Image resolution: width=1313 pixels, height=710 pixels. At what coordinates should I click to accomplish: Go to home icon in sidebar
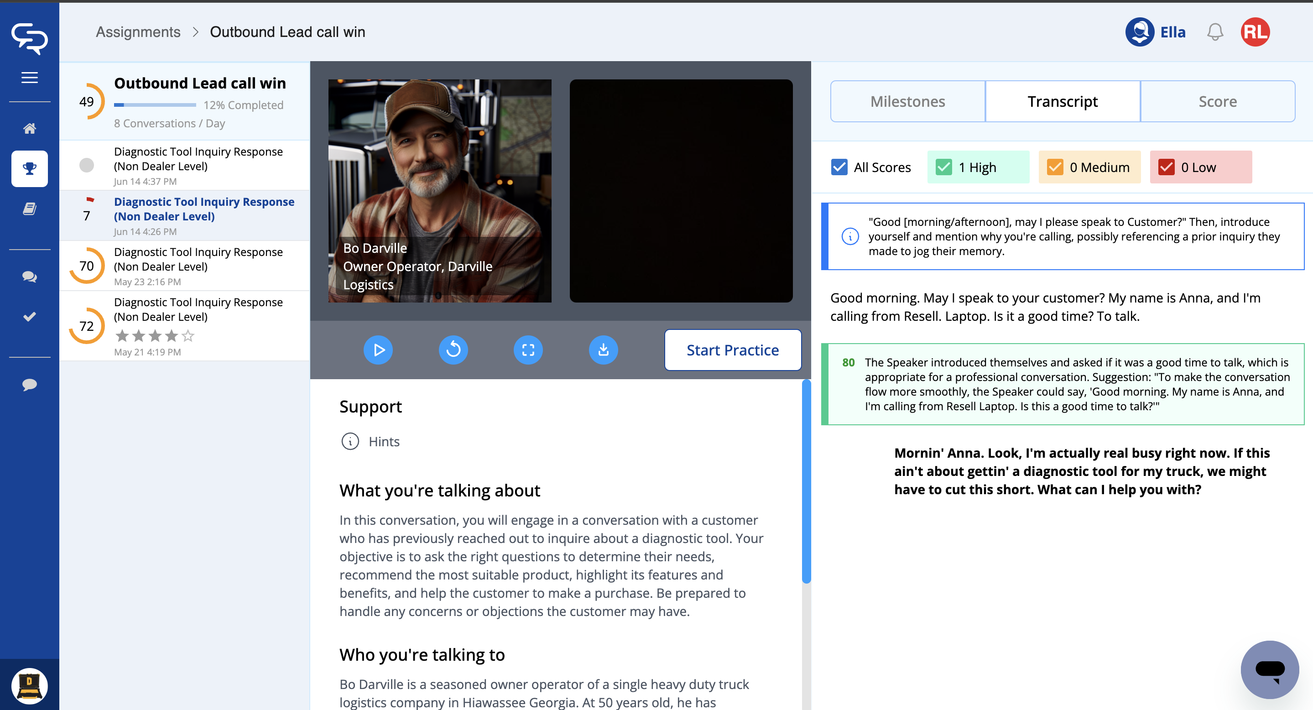point(30,128)
